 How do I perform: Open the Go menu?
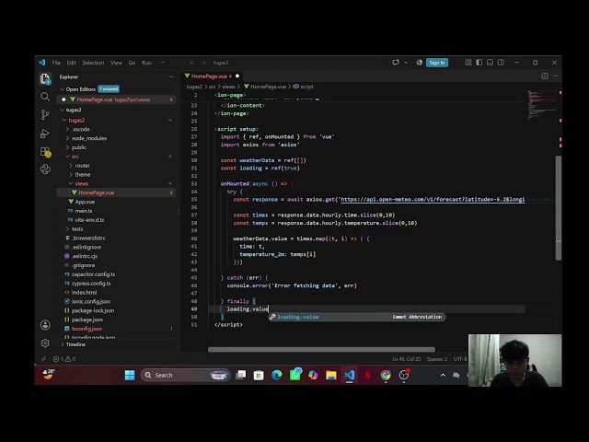pos(132,63)
